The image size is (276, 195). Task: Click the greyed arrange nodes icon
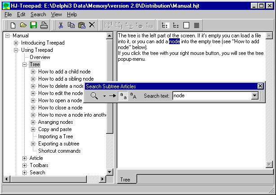click(129, 25)
